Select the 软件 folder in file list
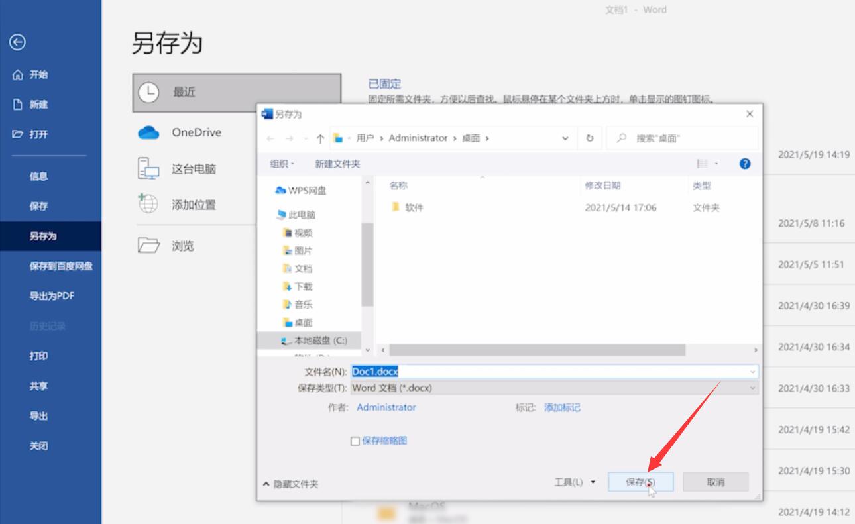The image size is (855, 524). [x=408, y=207]
